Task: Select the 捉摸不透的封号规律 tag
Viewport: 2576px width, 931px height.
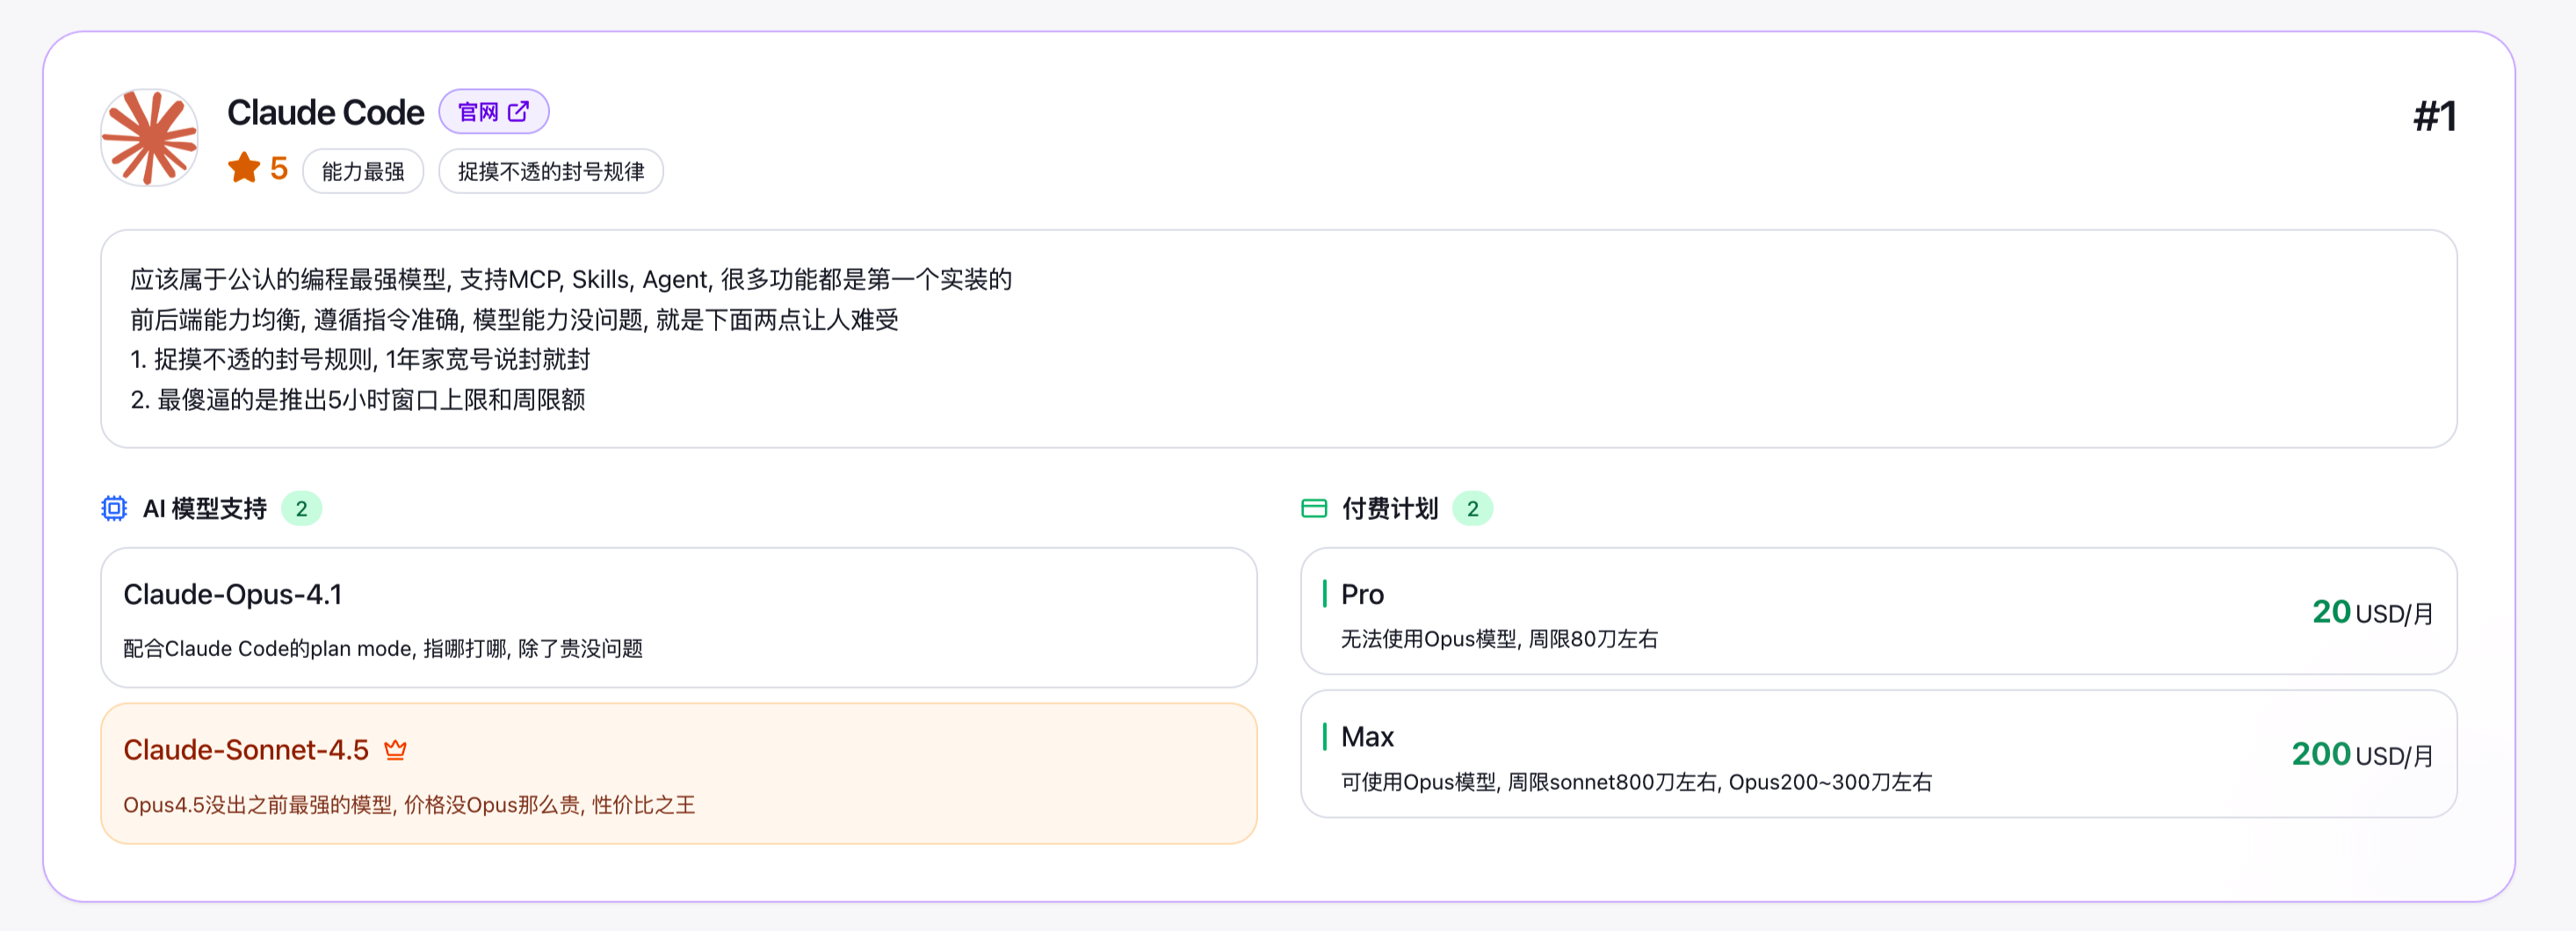Action: tap(550, 172)
